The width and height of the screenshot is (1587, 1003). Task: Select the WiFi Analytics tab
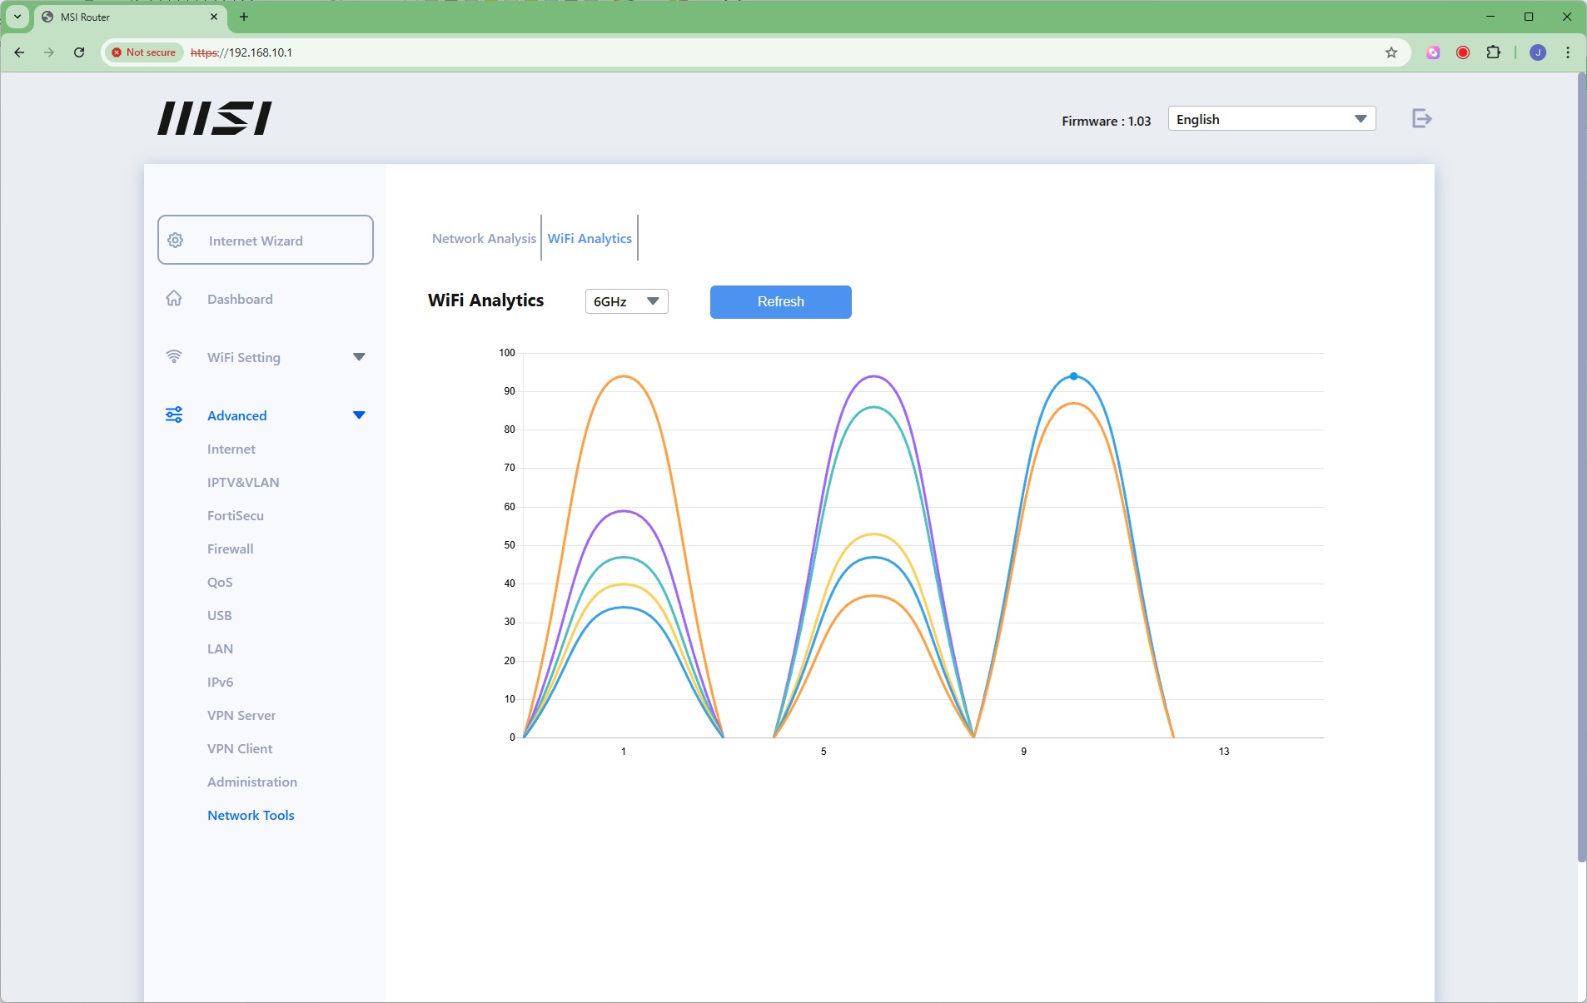(590, 239)
